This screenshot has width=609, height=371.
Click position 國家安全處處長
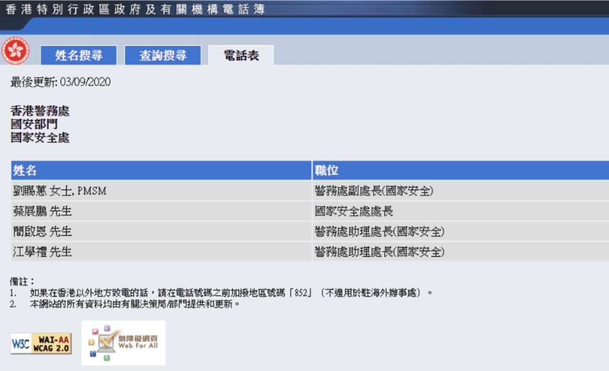coord(354,211)
